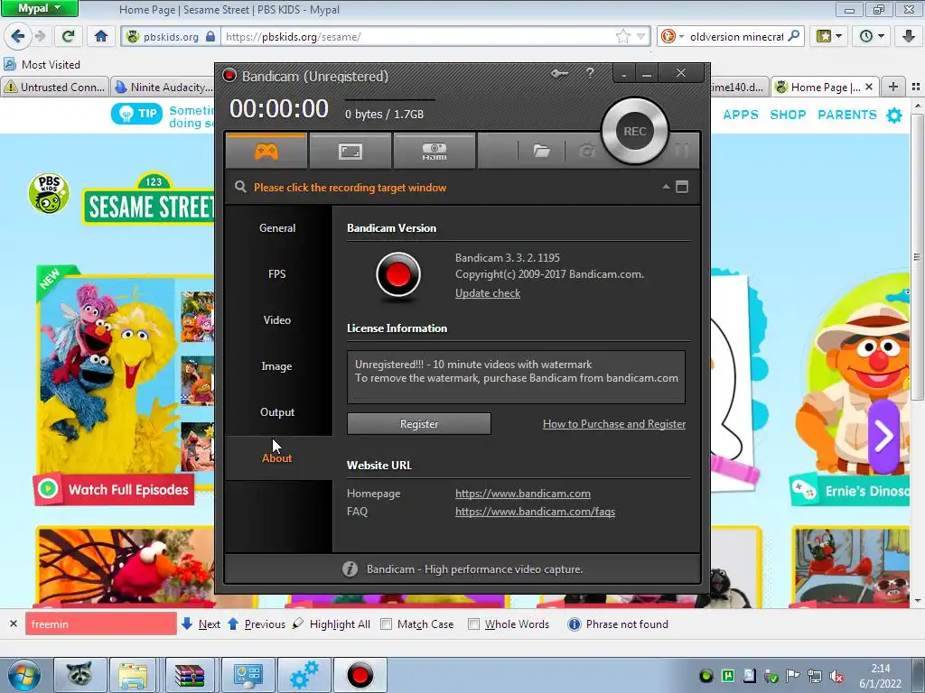The image size is (925, 693).
Task: Click the URL address field
Action: click(417, 36)
